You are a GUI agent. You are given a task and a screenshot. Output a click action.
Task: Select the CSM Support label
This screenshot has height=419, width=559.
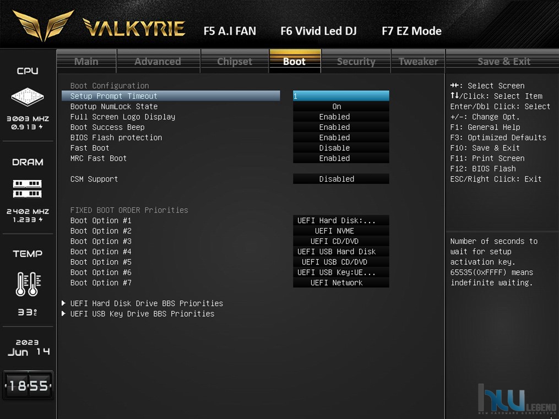[x=94, y=179]
